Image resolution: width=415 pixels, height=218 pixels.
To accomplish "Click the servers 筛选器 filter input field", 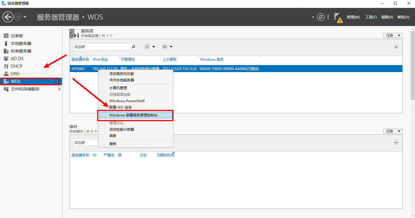I will tap(101, 47).
